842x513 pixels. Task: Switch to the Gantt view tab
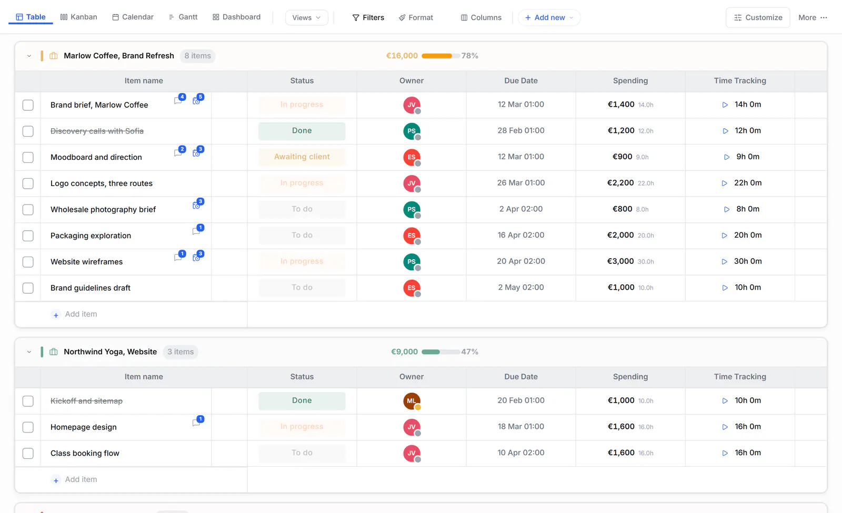(183, 17)
